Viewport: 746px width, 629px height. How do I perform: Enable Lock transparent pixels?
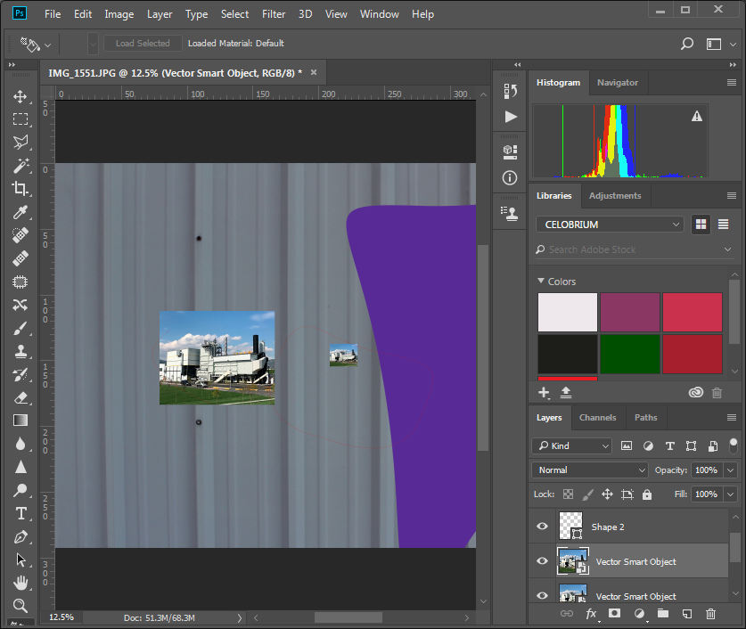pyautogui.click(x=568, y=494)
